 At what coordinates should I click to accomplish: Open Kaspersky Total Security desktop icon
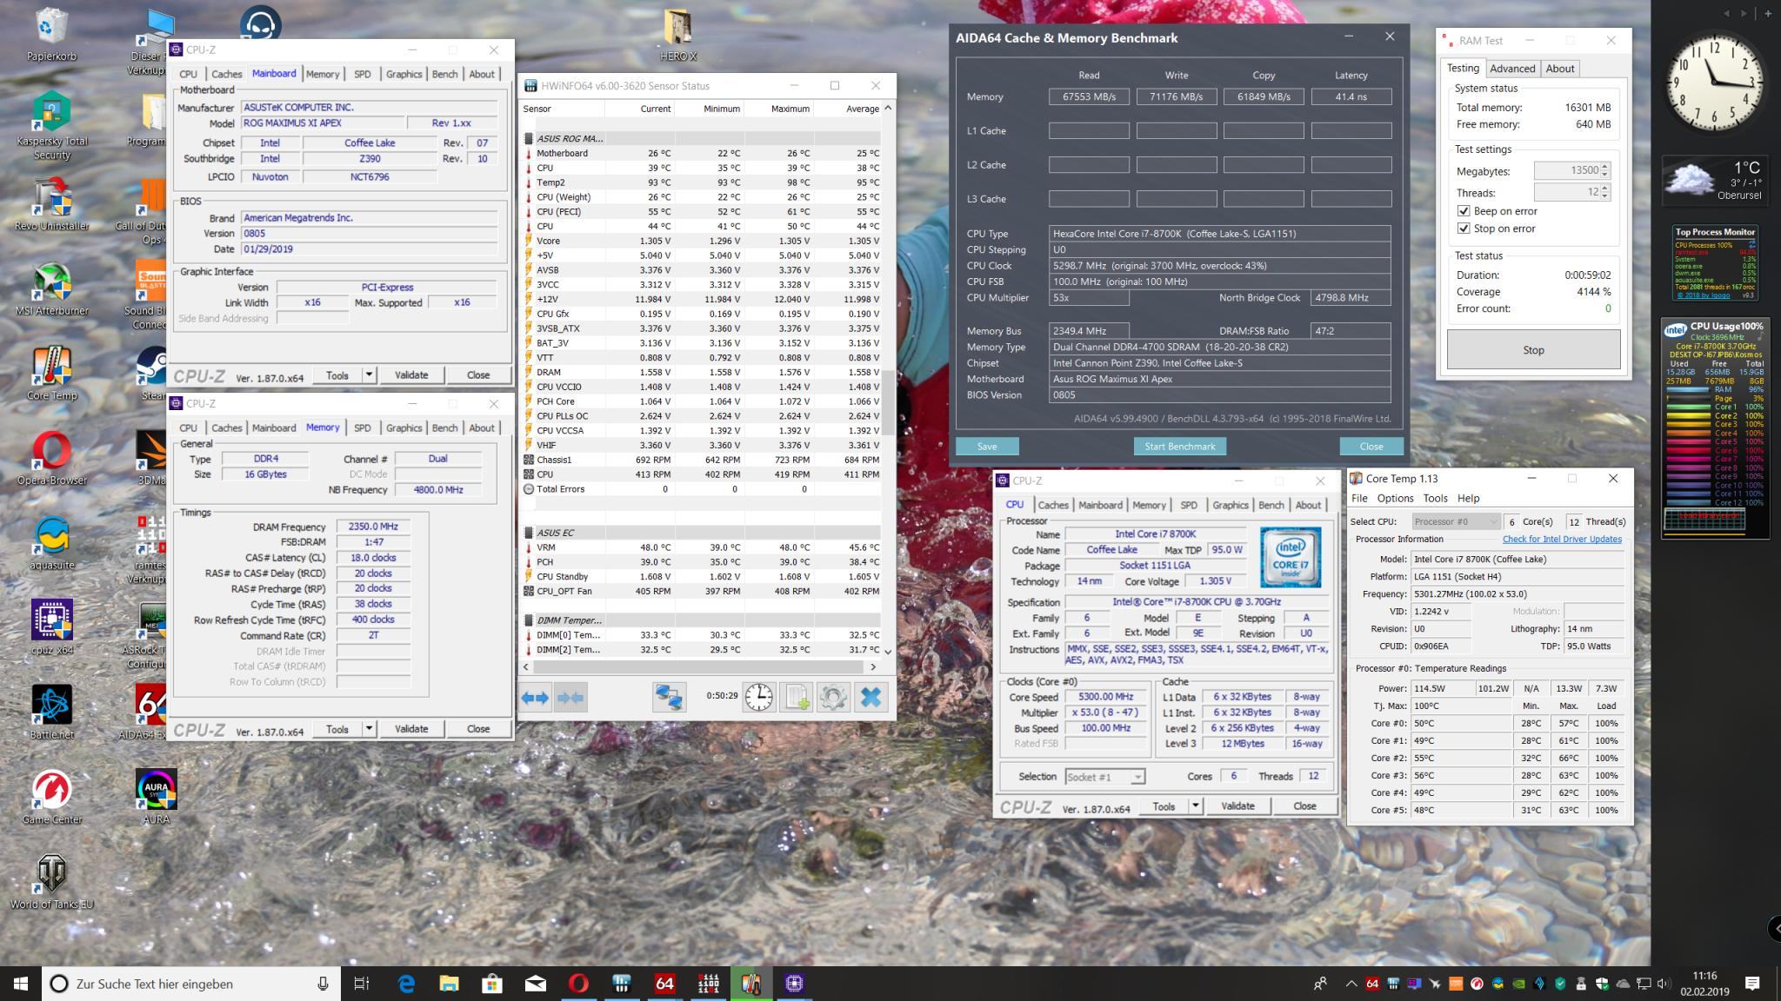point(52,127)
